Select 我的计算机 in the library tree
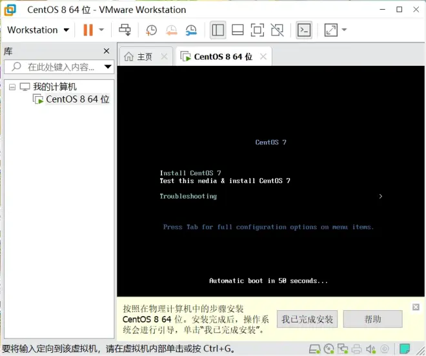 pyautogui.click(x=55, y=86)
